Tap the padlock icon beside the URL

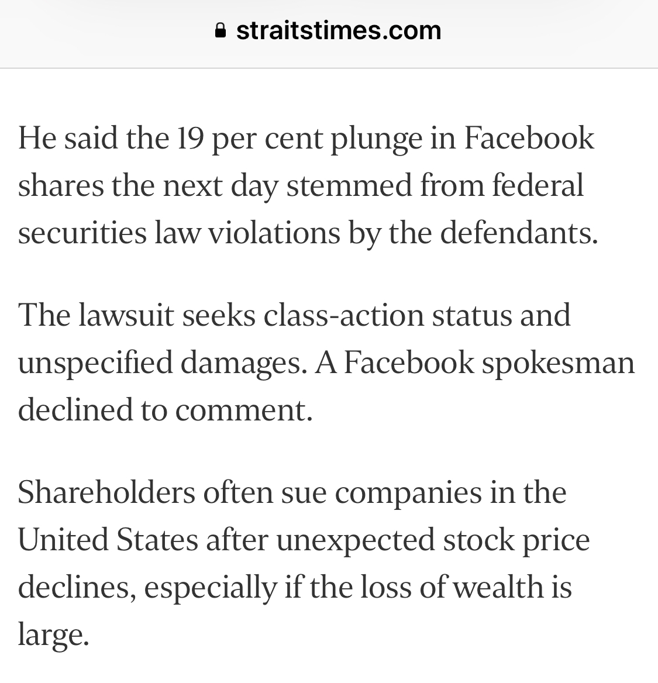(221, 30)
